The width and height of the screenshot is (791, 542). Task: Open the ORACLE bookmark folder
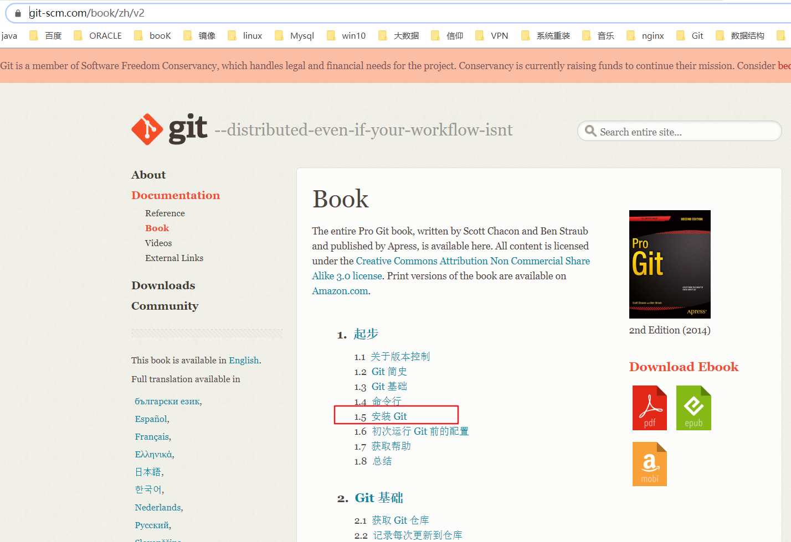pos(98,36)
